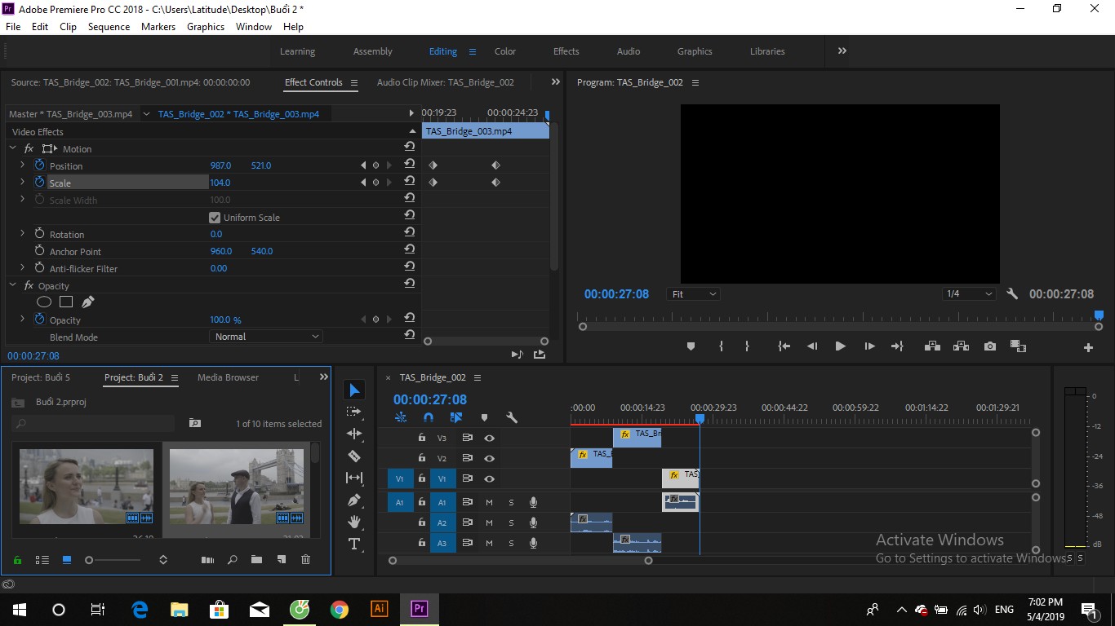Select the Slip tool

click(x=354, y=478)
